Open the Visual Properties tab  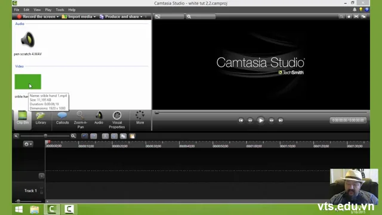(117, 120)
